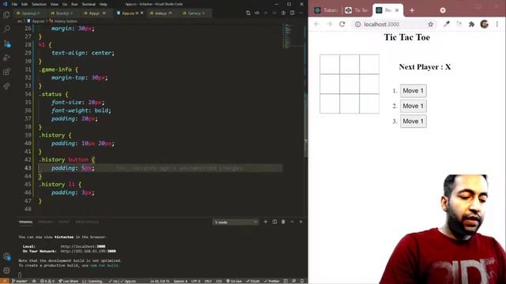506x284 pixels.
Task: Go back in the Chrome browser
Action: coord(316,24)
